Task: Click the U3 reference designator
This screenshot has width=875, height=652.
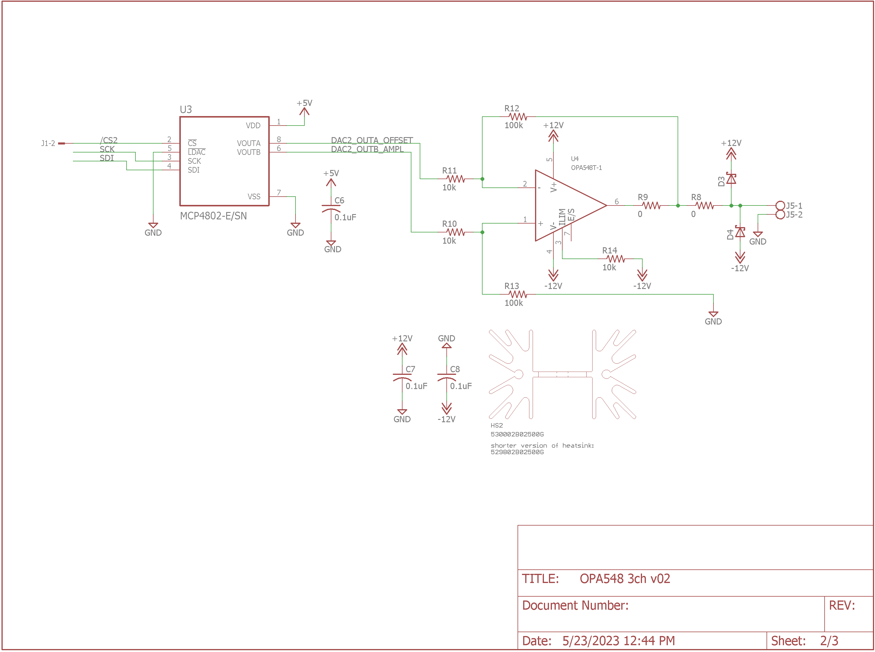Action: coord(186,109)
